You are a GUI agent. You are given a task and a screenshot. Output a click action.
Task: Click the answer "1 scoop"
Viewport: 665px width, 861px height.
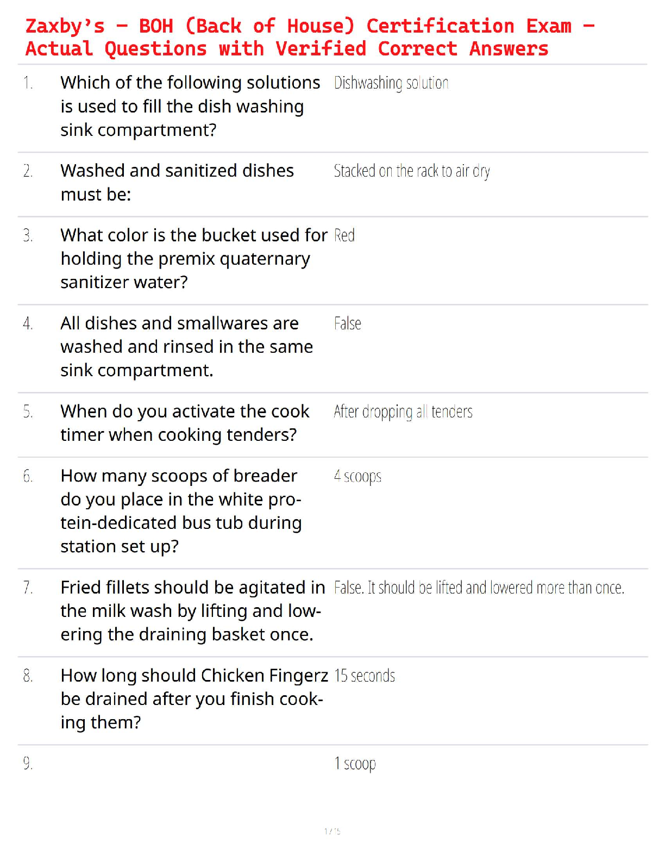tap(355, 764)
